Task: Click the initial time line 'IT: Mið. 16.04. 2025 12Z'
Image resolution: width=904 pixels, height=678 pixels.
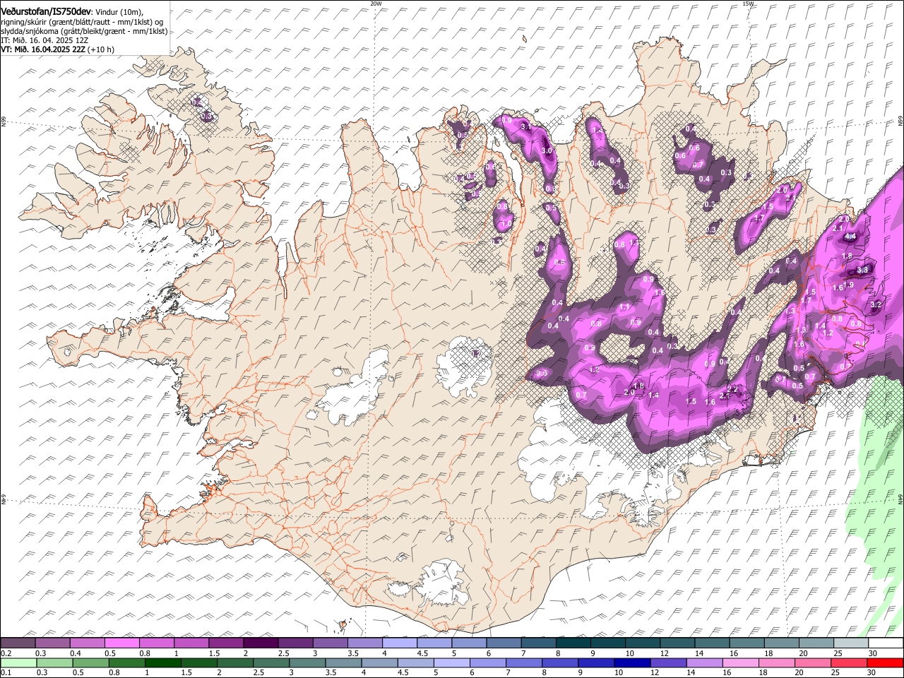Action: coord(44,40)
